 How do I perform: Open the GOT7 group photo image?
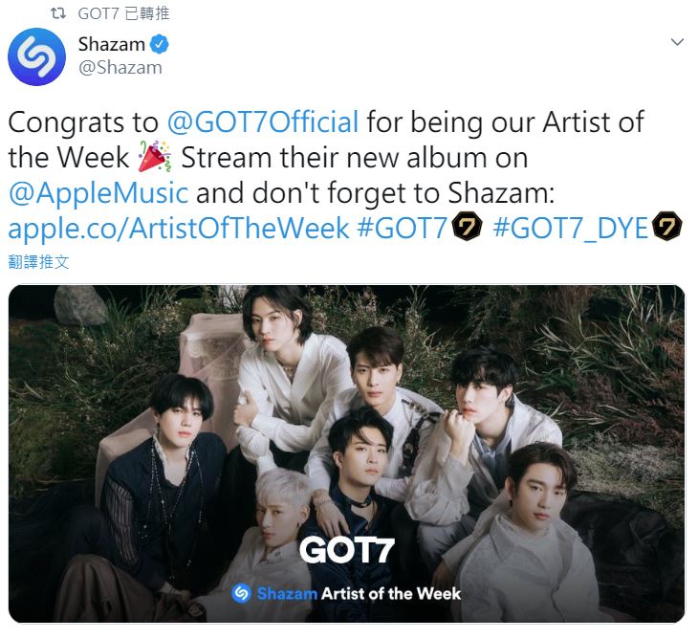(346, 453)
